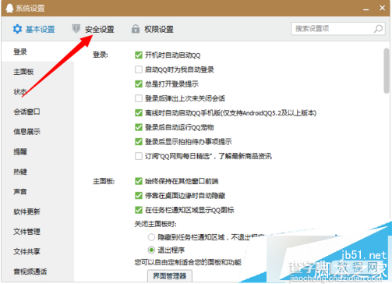The image size is (392, 284).
Task: Enable 启动QQ时为我自动登录
Action: 139,69
